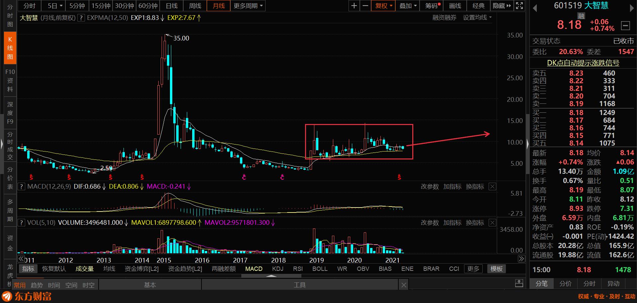This screenshot has width=637, height=303.
Task: Click the magenta marker below 2017
Action: point(244,177)
